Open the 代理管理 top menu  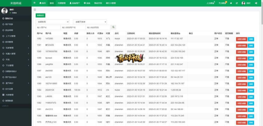click(62, 3)
